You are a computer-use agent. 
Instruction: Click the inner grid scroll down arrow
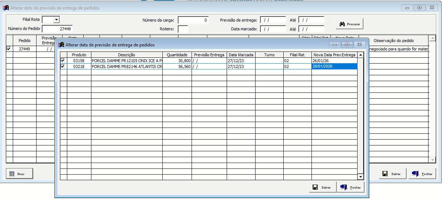point(360,177)
